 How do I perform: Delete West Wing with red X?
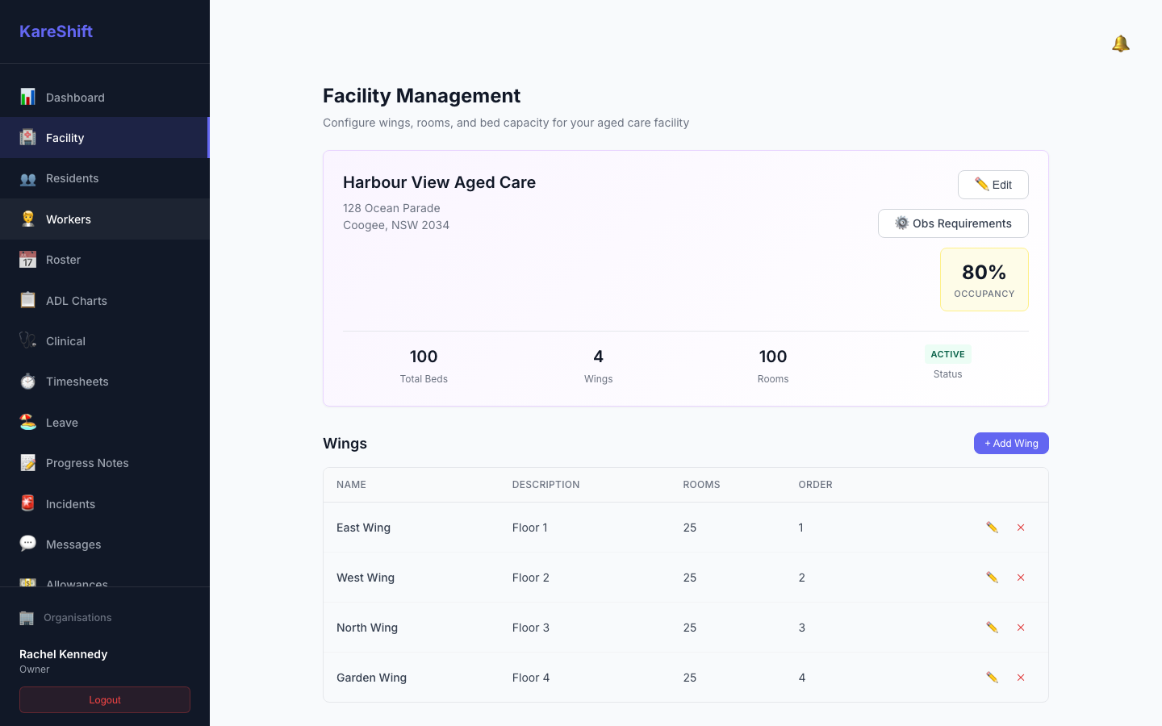(x=1021, y=578)
